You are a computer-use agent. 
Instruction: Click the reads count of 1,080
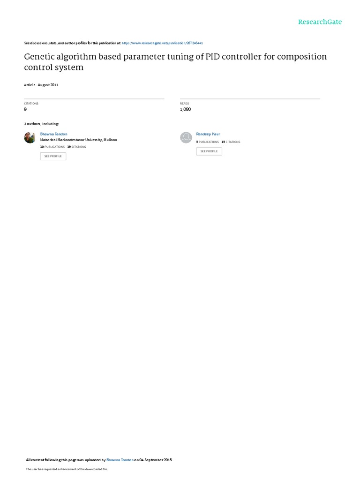pyautogui.click(x=186, y=109)
